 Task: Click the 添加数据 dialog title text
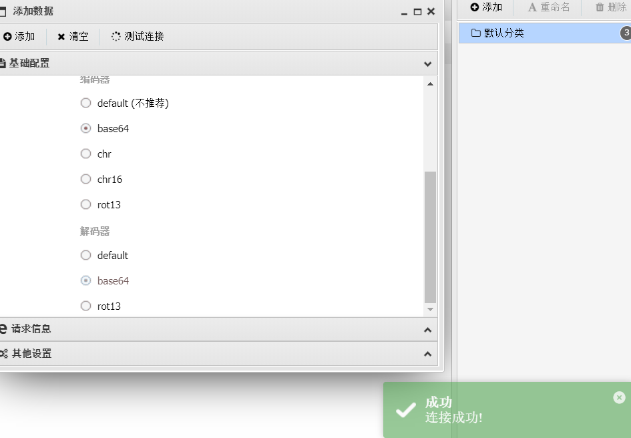[33, 11]
